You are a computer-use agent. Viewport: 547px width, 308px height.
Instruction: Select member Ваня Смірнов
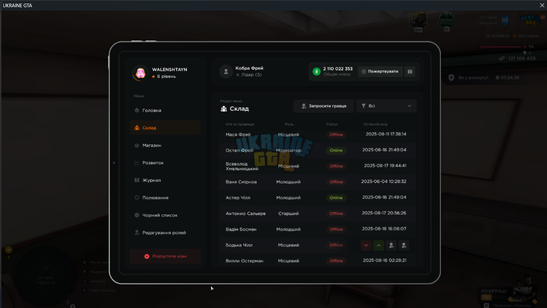[x=241, y=182]
